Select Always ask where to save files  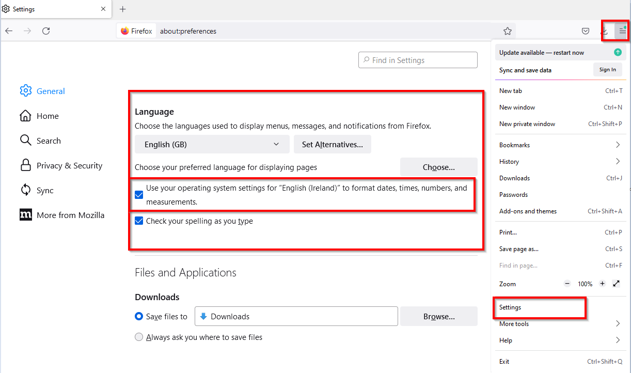(139, 337)
